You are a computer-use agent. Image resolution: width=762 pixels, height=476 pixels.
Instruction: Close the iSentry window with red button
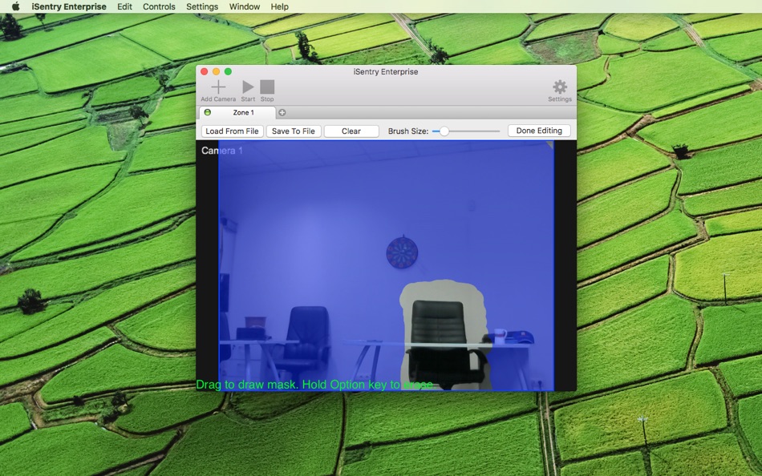[204, 71]
